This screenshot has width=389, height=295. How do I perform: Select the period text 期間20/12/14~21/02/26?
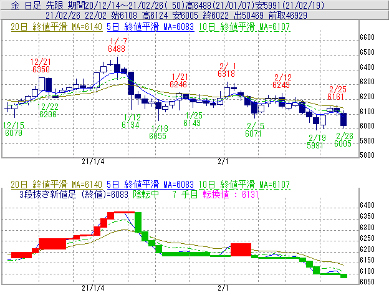pos(116,5)
